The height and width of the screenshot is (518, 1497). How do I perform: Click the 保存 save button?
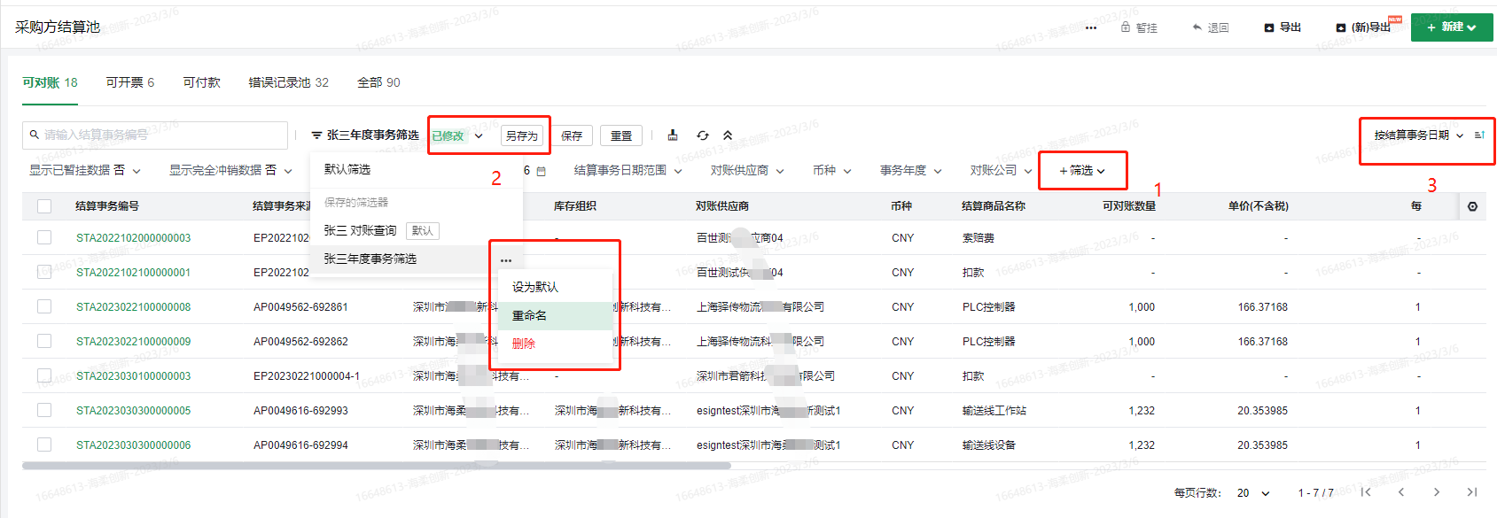tap(572, 135)
